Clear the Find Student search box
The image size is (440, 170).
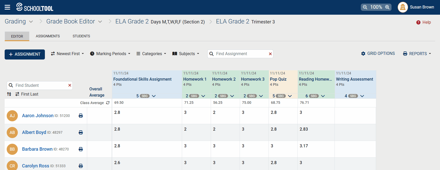coord(70,85)
